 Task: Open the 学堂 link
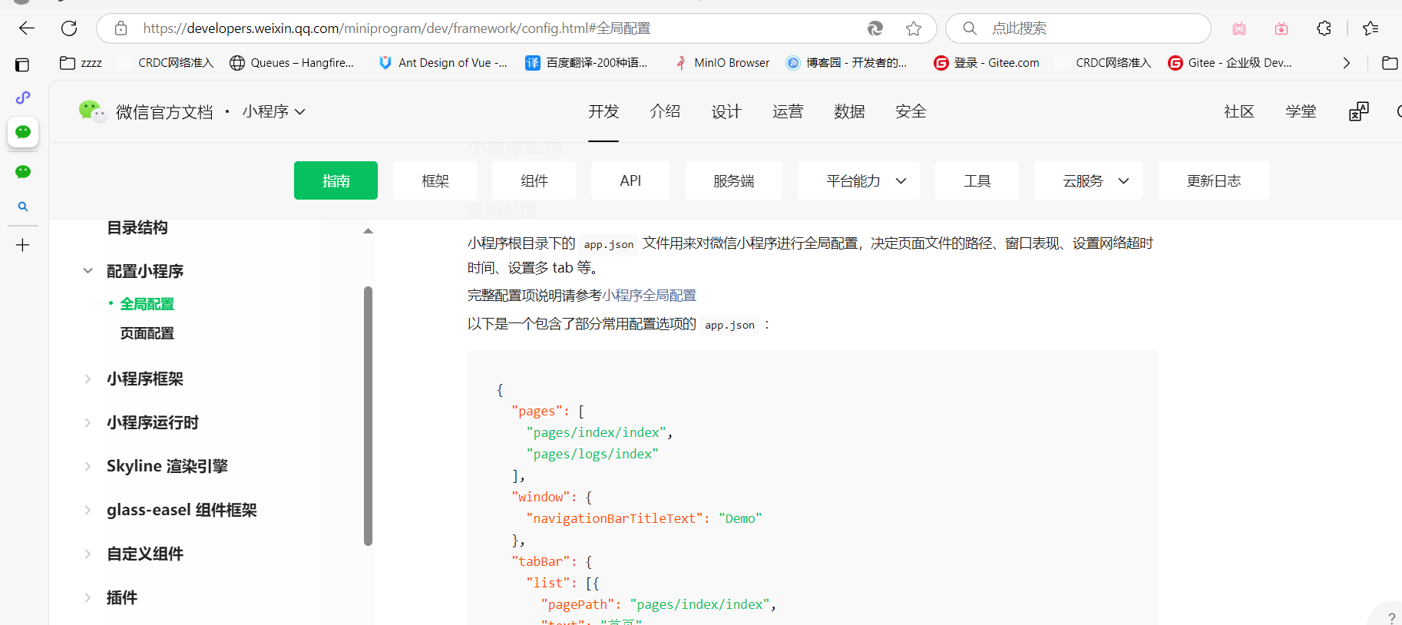pyautogui.click(x=1301, y=111)
